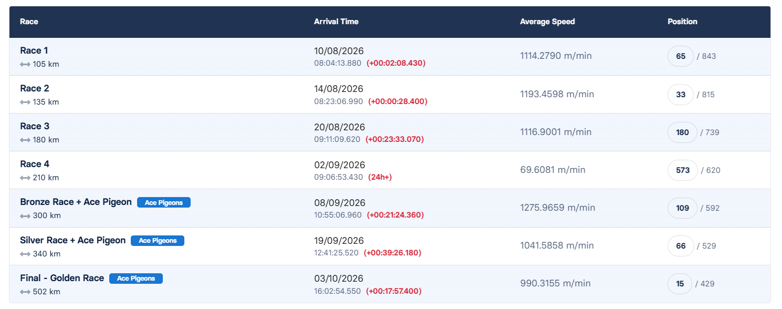Screen dimensions: 782x309
Task: Click the position 15 pill for Golden Race
Action: point(680,284)
